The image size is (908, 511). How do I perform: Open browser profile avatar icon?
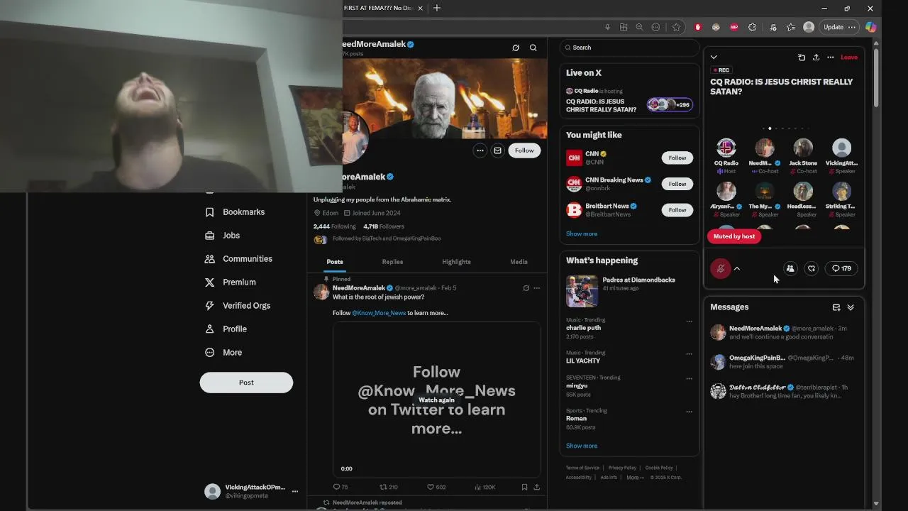pos(809,27)
